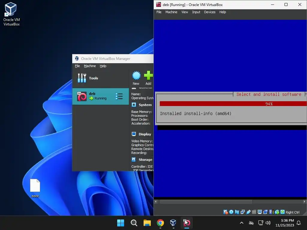Screen dimensions: 307x230
Task: Click the Right Ctrl host key label
Action: (x=293, y=212)
